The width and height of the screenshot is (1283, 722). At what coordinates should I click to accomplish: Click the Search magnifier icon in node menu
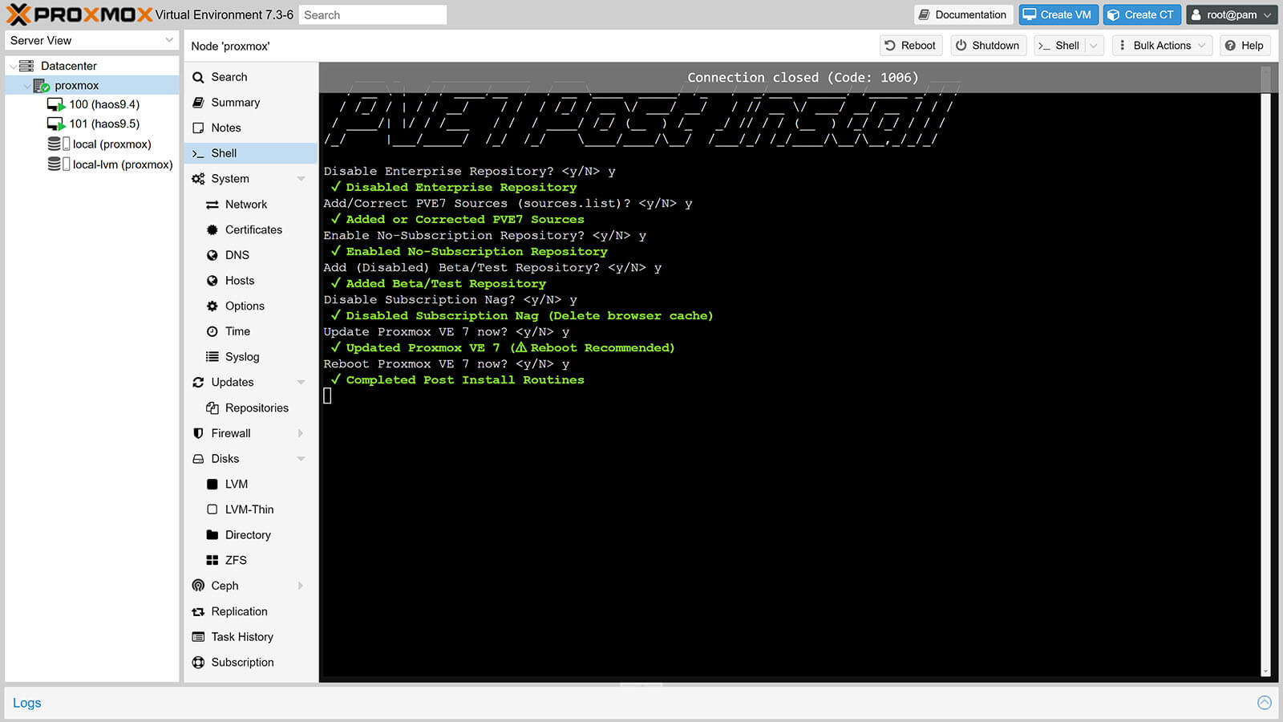coord(198,77)
